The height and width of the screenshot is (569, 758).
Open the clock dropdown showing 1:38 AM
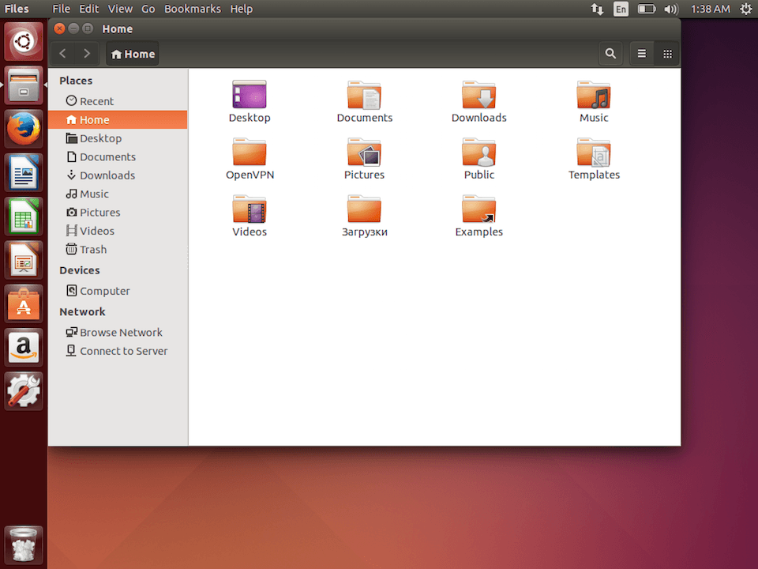(710, 9)
